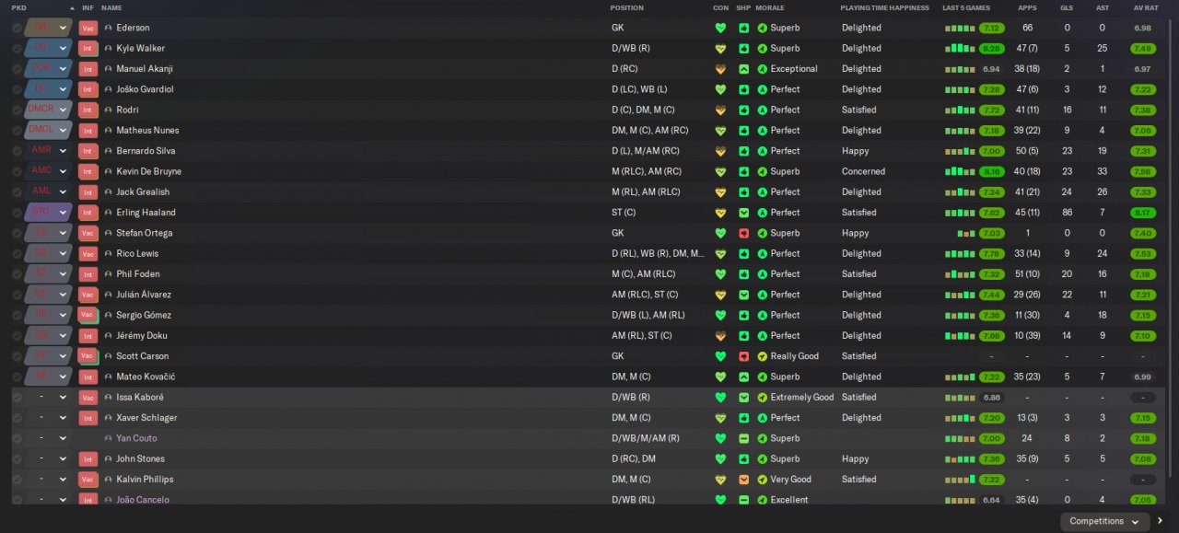
Task: Open Rodri's DMCR position dropdown
Action: coord(49,110)
